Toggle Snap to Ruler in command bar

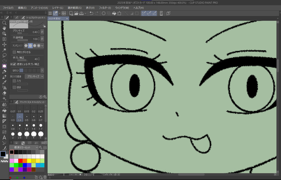(x=144, y=13)
